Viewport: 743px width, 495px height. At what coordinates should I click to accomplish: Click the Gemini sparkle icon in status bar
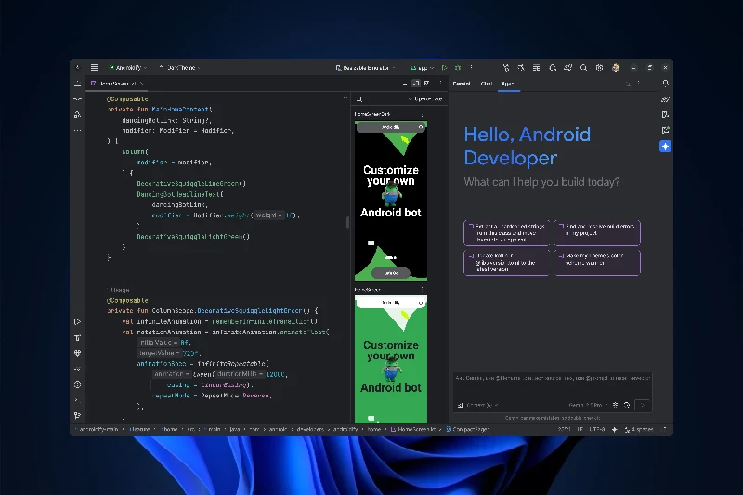pos(615,430)
